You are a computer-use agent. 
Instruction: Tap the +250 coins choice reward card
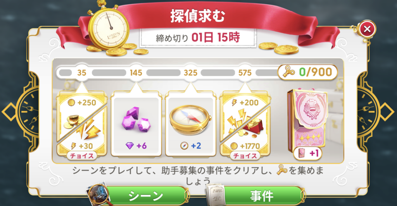pyautogui.click(x=82, y=124)
